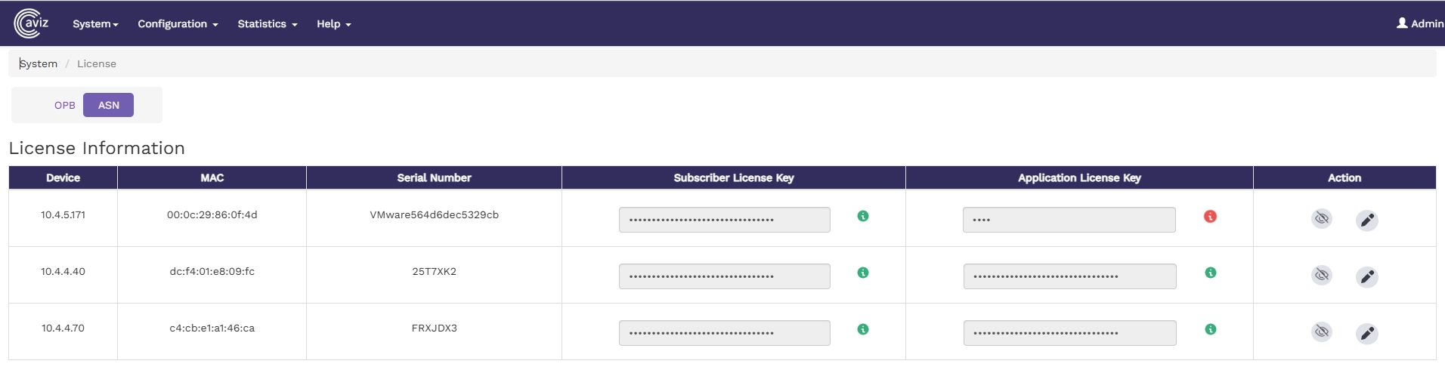Switch to the OPB tab
1445x370 pixels.
point(64,105)
